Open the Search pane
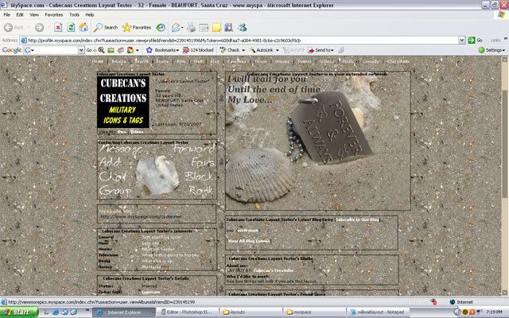The width and height of the screenshot is (509, 318). click(106, 28)
